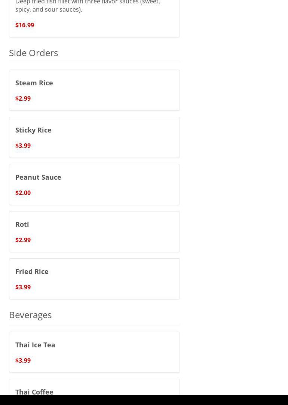Click the $2.00 Peanut Sauce price

(23, 193)
